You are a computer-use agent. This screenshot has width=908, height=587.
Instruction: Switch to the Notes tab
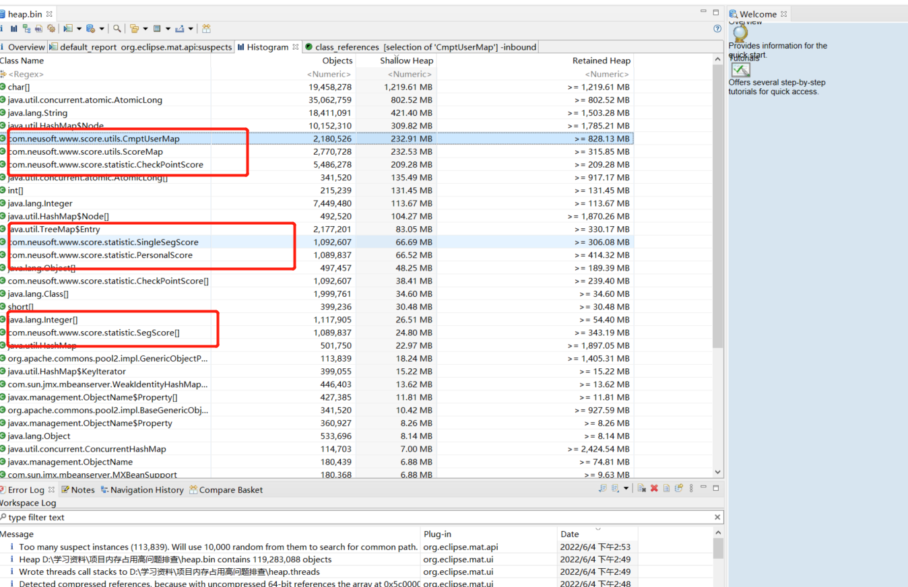pos(78,489)
